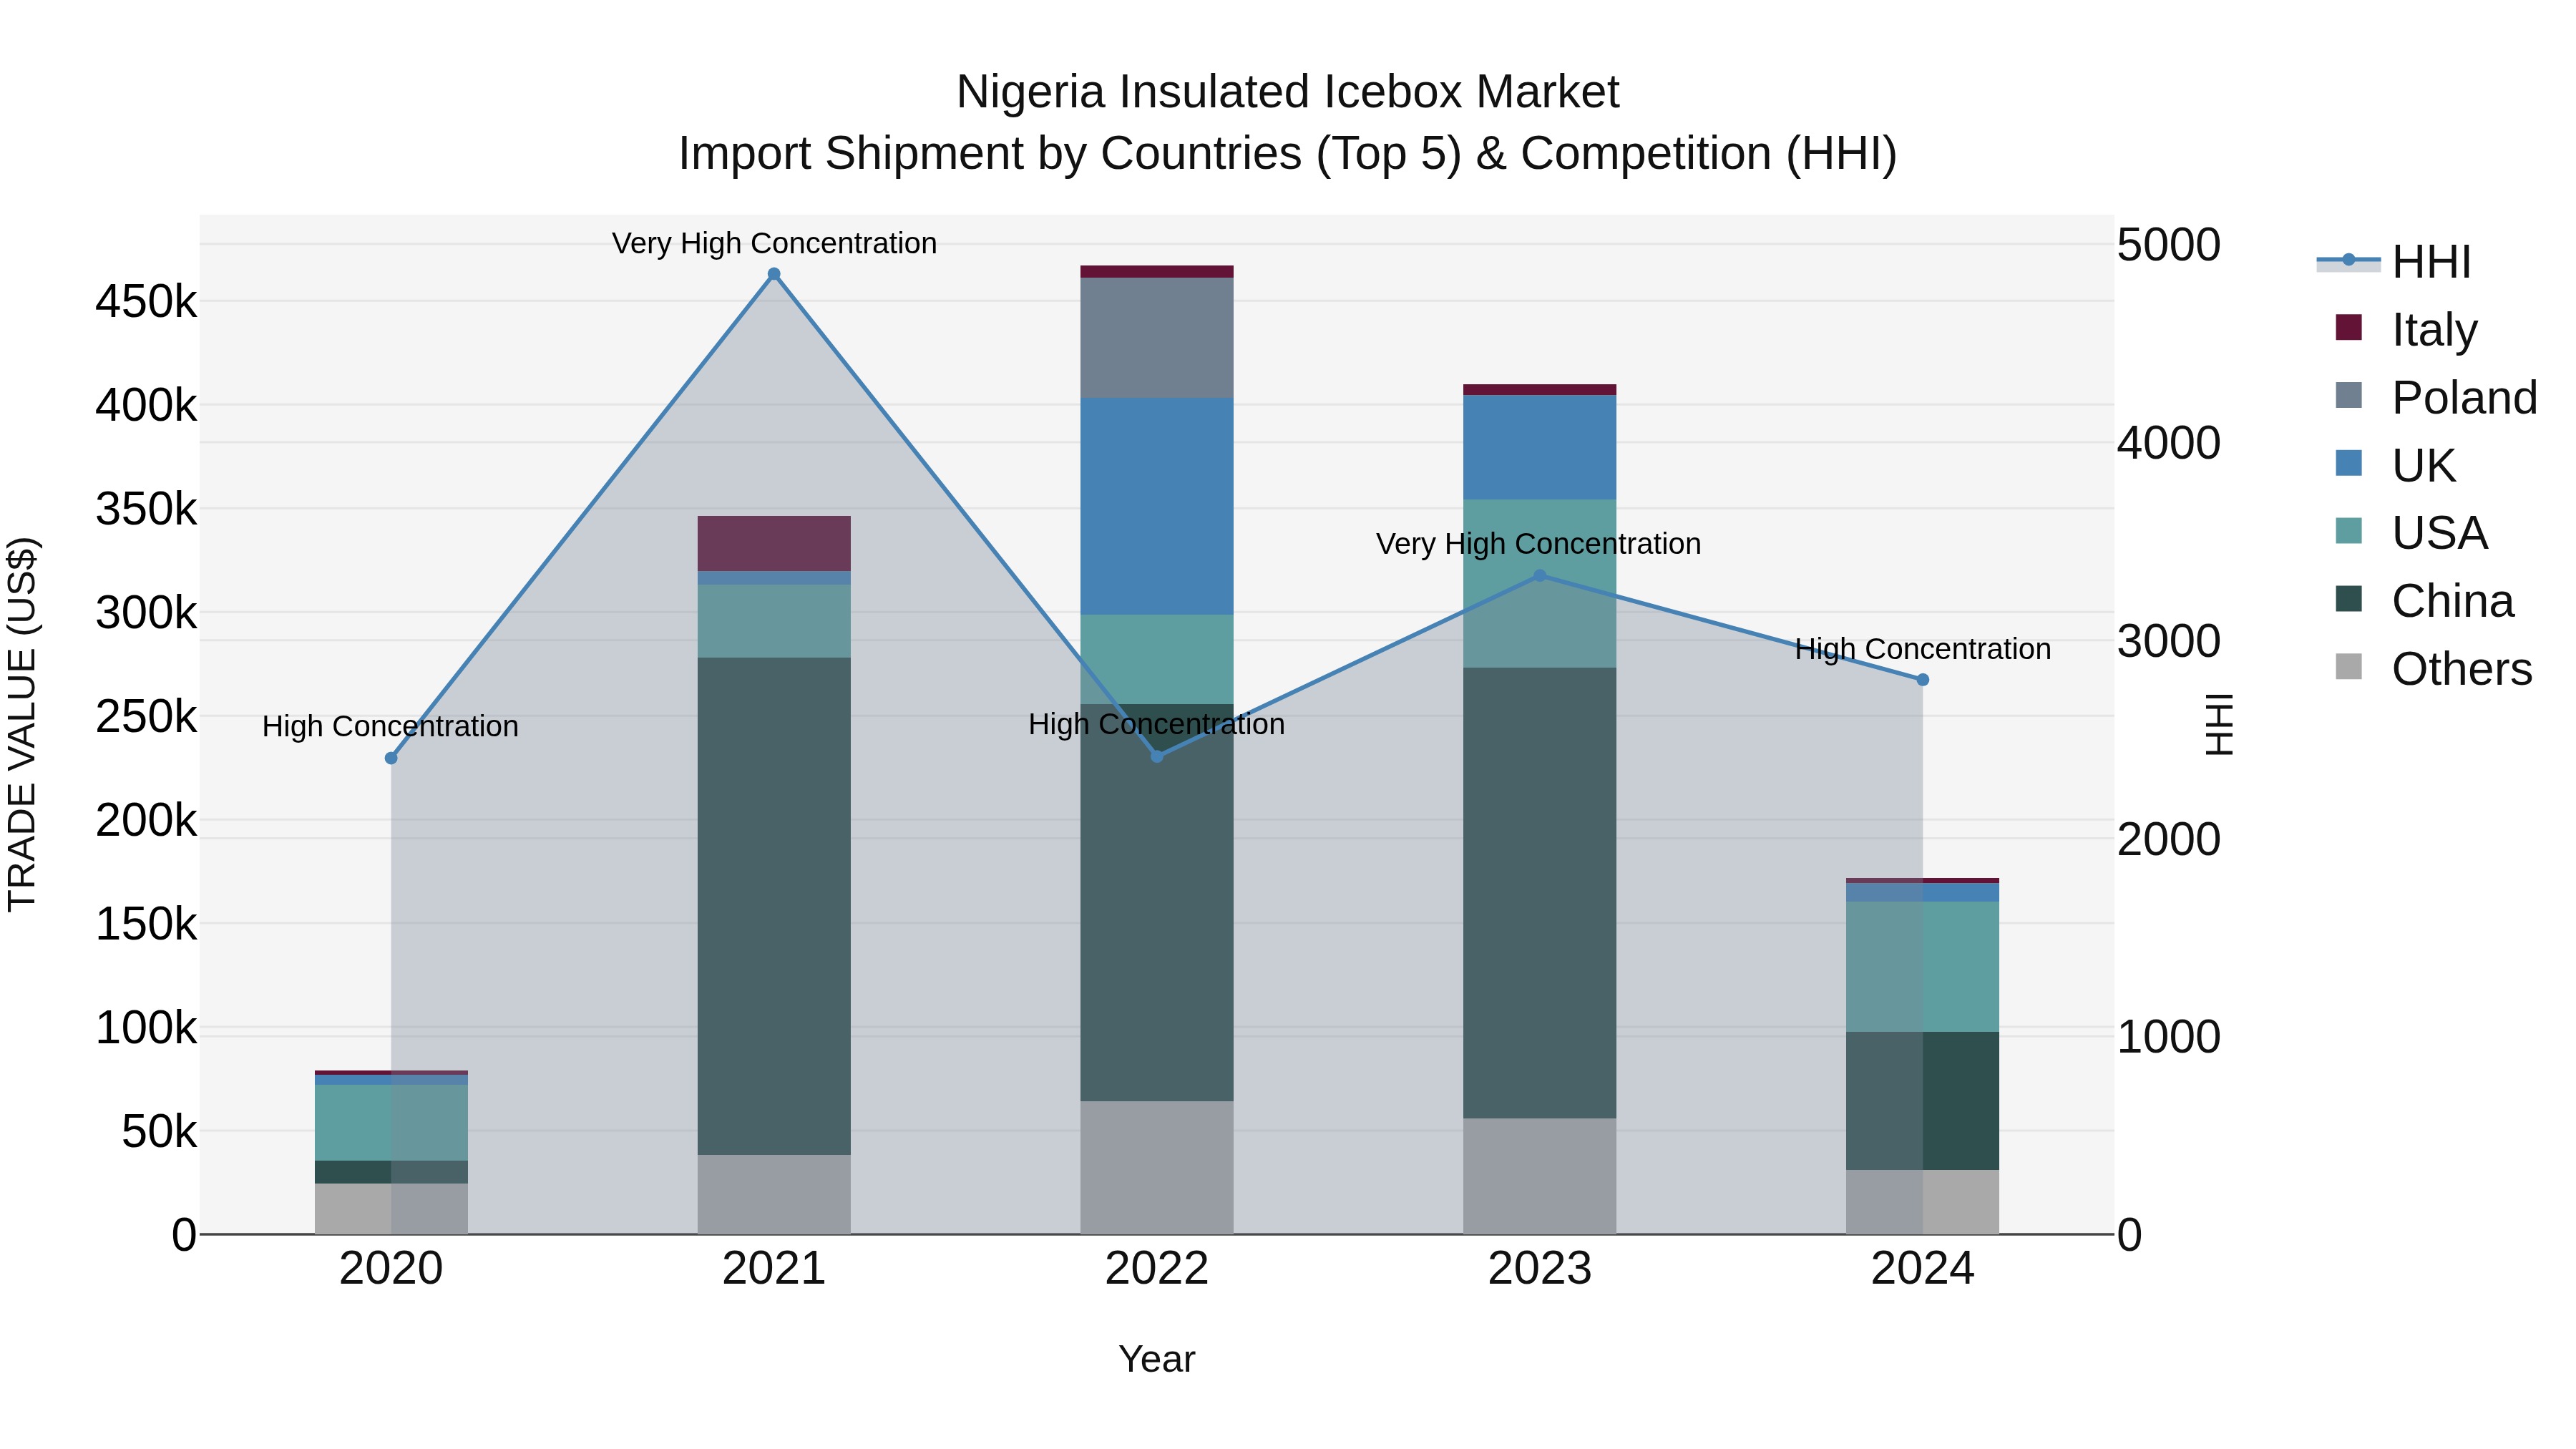Click the 2020 USA bar segment
Screen dimensions: 2576x1449
pos(391,1123)
